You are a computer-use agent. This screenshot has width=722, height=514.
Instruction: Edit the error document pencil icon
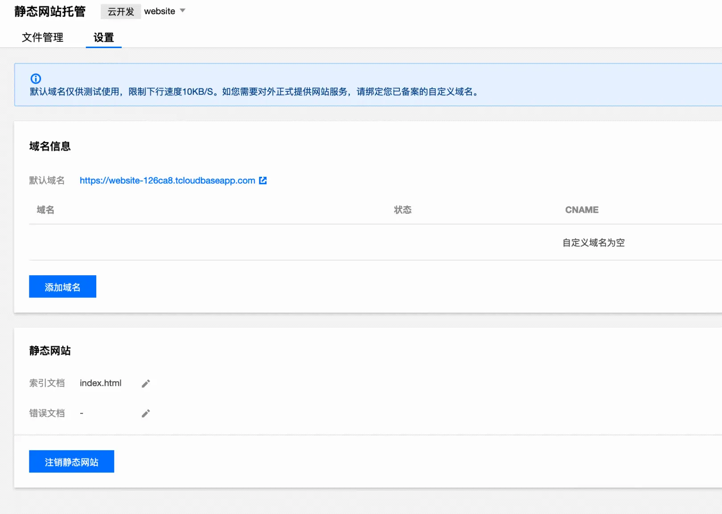point(146,413)
